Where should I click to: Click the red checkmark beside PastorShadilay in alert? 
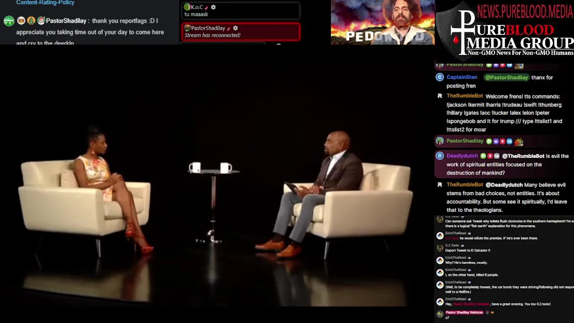coord(229,29)
